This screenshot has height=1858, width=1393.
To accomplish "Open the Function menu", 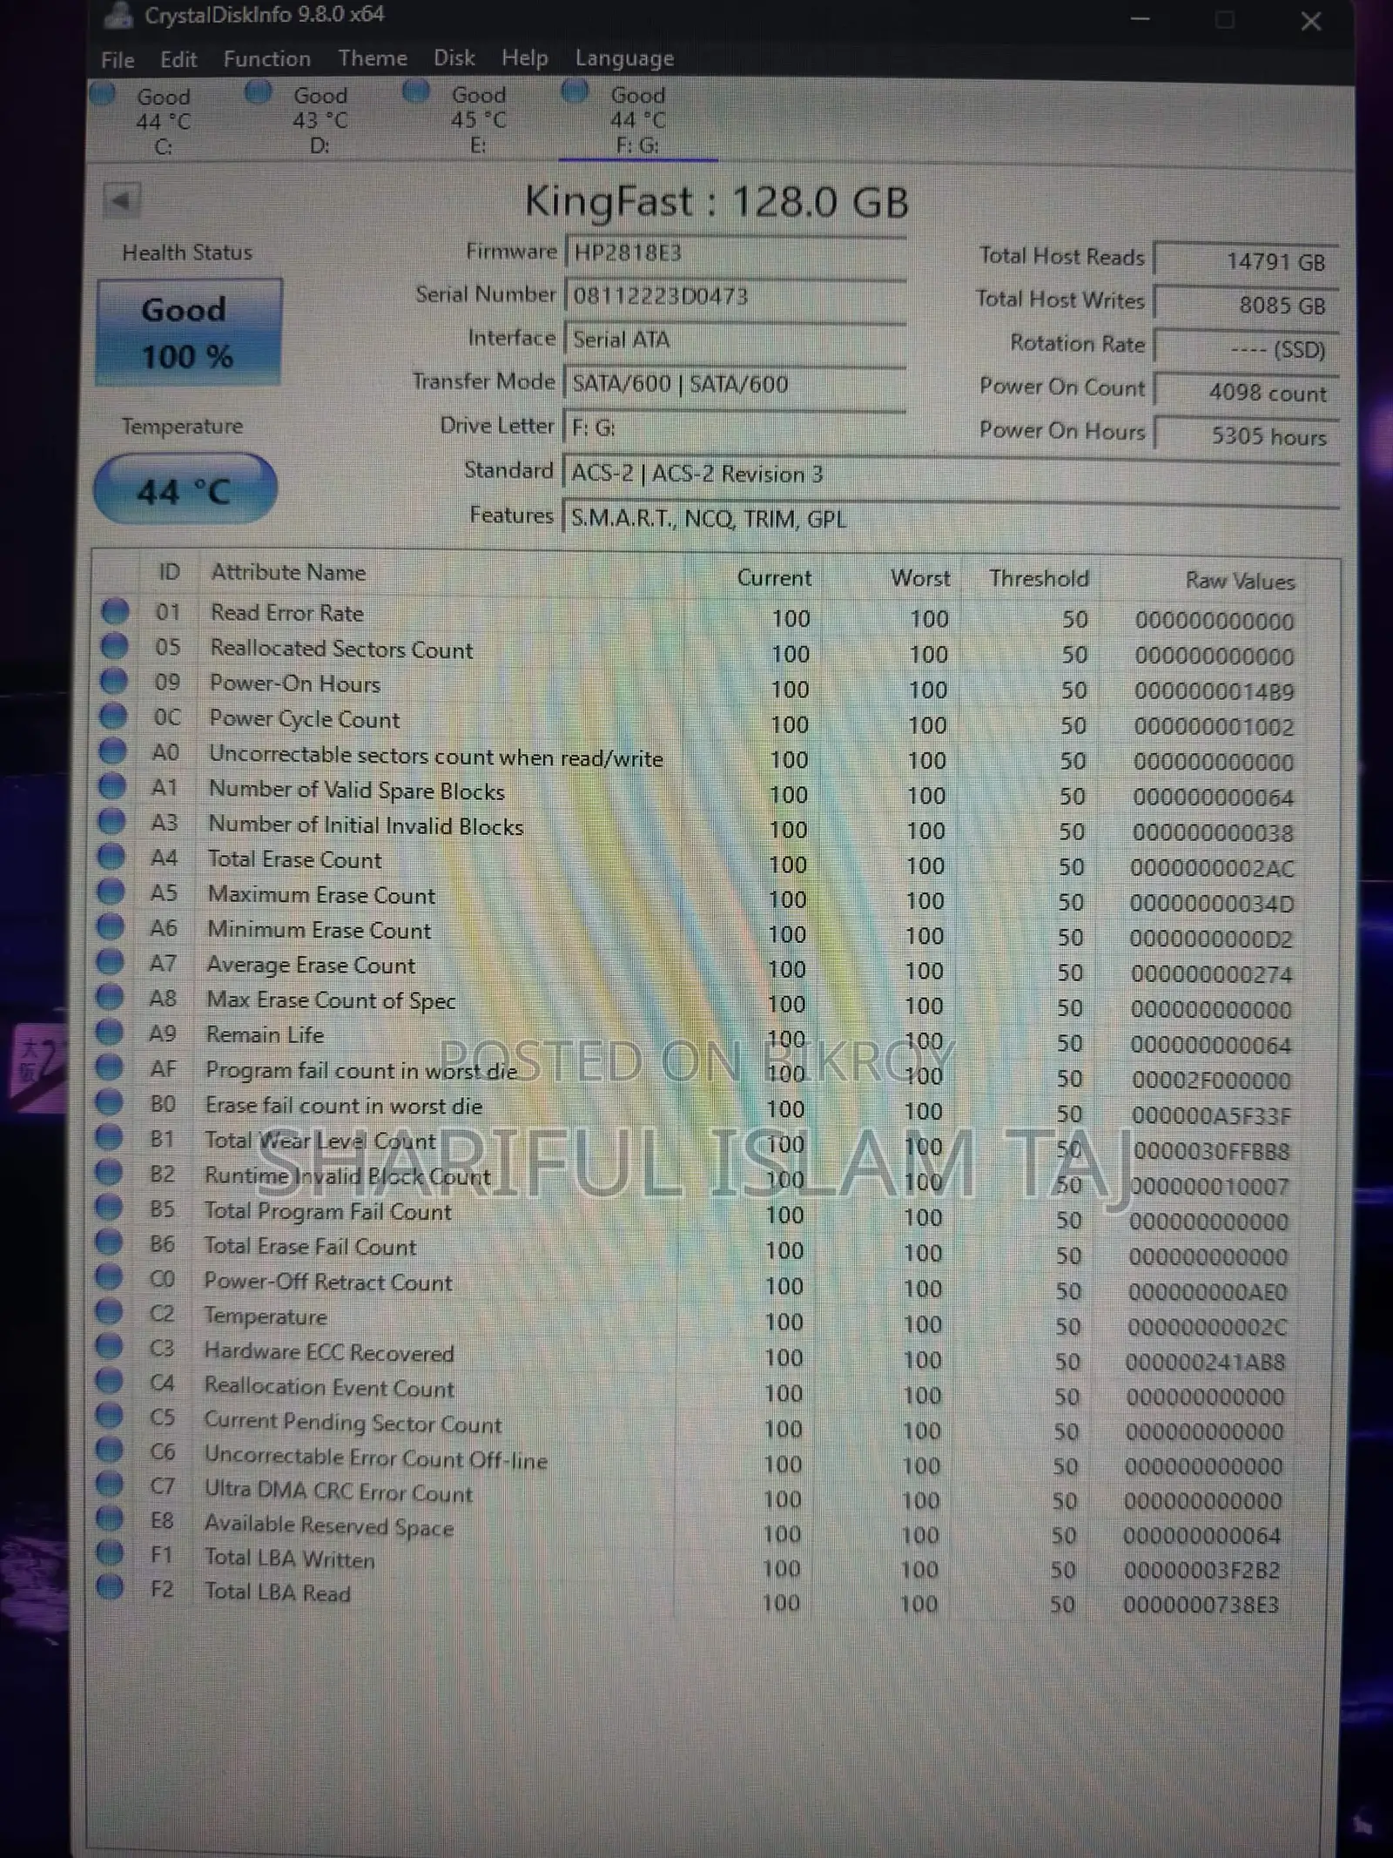I will coord(266,59).
